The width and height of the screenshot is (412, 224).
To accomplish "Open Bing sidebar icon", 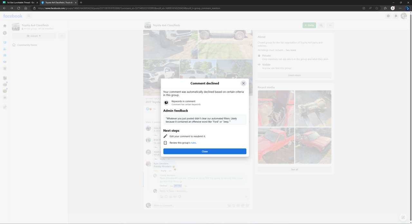I will (x=407, y=8).
